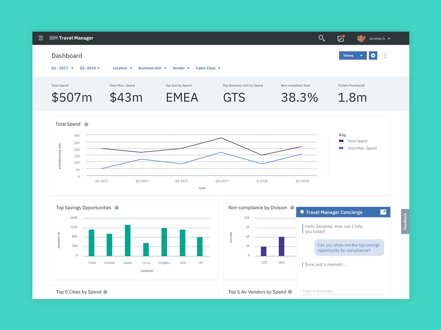Screen dimensions: 441x330
Task: Open the Top 5 Cities by Spend gear icon
Action: [x=105, y=292]
